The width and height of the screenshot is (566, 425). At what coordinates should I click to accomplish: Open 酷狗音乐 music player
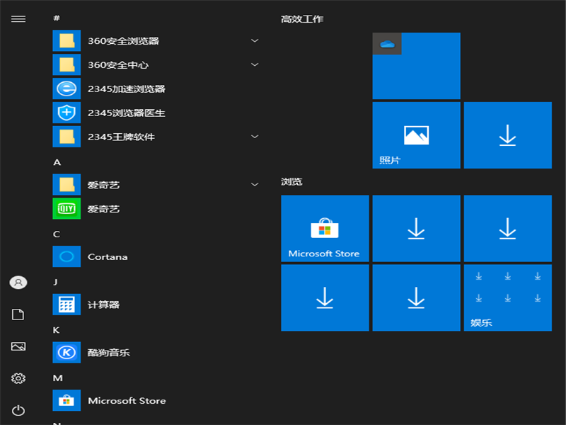coord(110,352)
